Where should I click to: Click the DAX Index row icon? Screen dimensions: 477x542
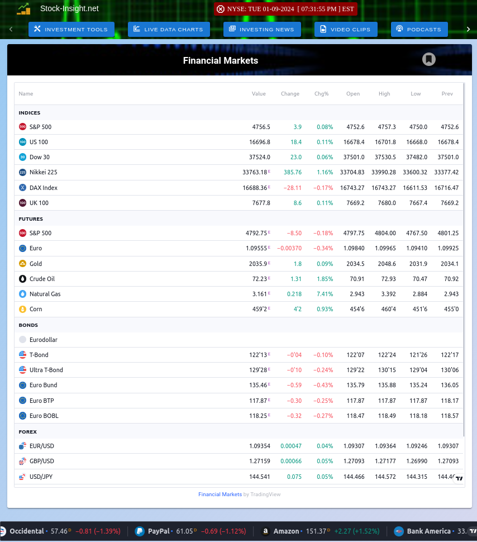tap(22, 188)
